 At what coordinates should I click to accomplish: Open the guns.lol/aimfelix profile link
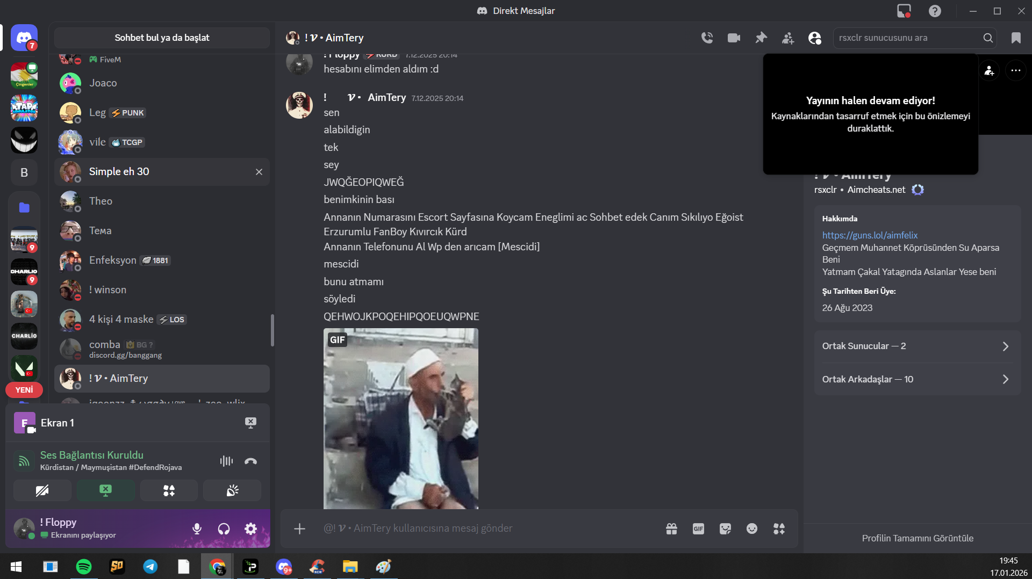(870, 235)
